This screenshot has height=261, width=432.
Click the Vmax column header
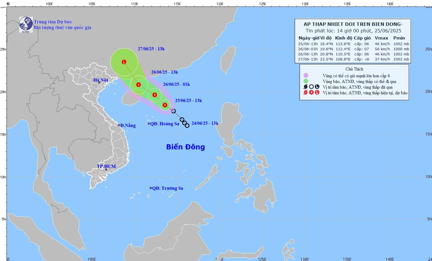(x=381, y=38)
